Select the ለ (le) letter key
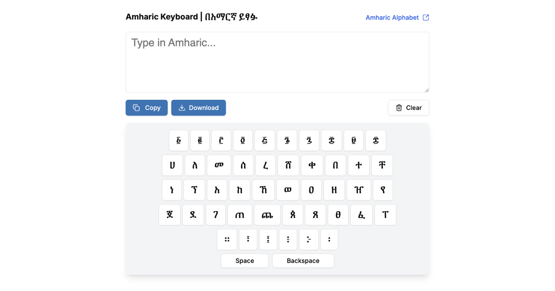The height and width of the screenshot is (291, 555). tap(195, 165)
